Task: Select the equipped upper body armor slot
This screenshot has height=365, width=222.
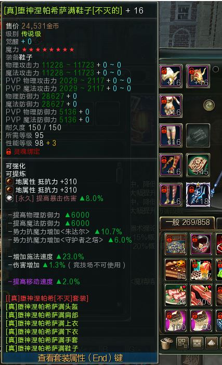Action: tap(171, 106)
